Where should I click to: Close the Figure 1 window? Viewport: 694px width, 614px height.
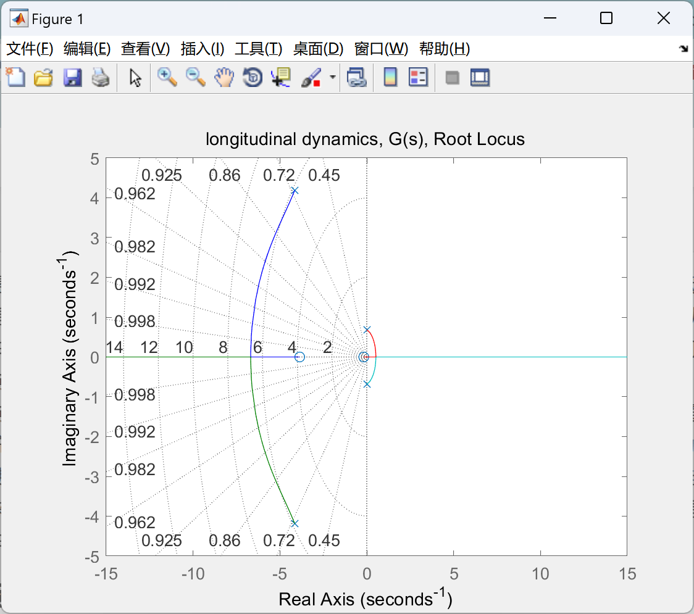click(664, 18)
